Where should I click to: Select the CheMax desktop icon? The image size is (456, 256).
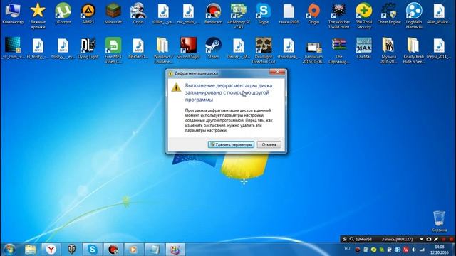(x=364, y=48)
